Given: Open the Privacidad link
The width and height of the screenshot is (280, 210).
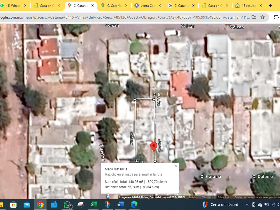Looking at the screenshot, I should pos(224,197).
